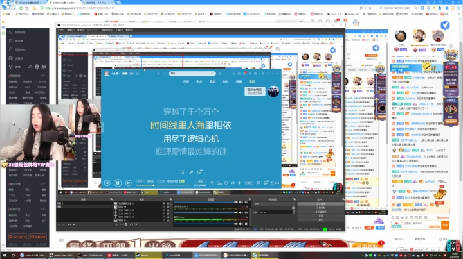Screen dimensions: 463x259
Task: Click the heart favorite icon in player bar
Action: coord(212,183)
